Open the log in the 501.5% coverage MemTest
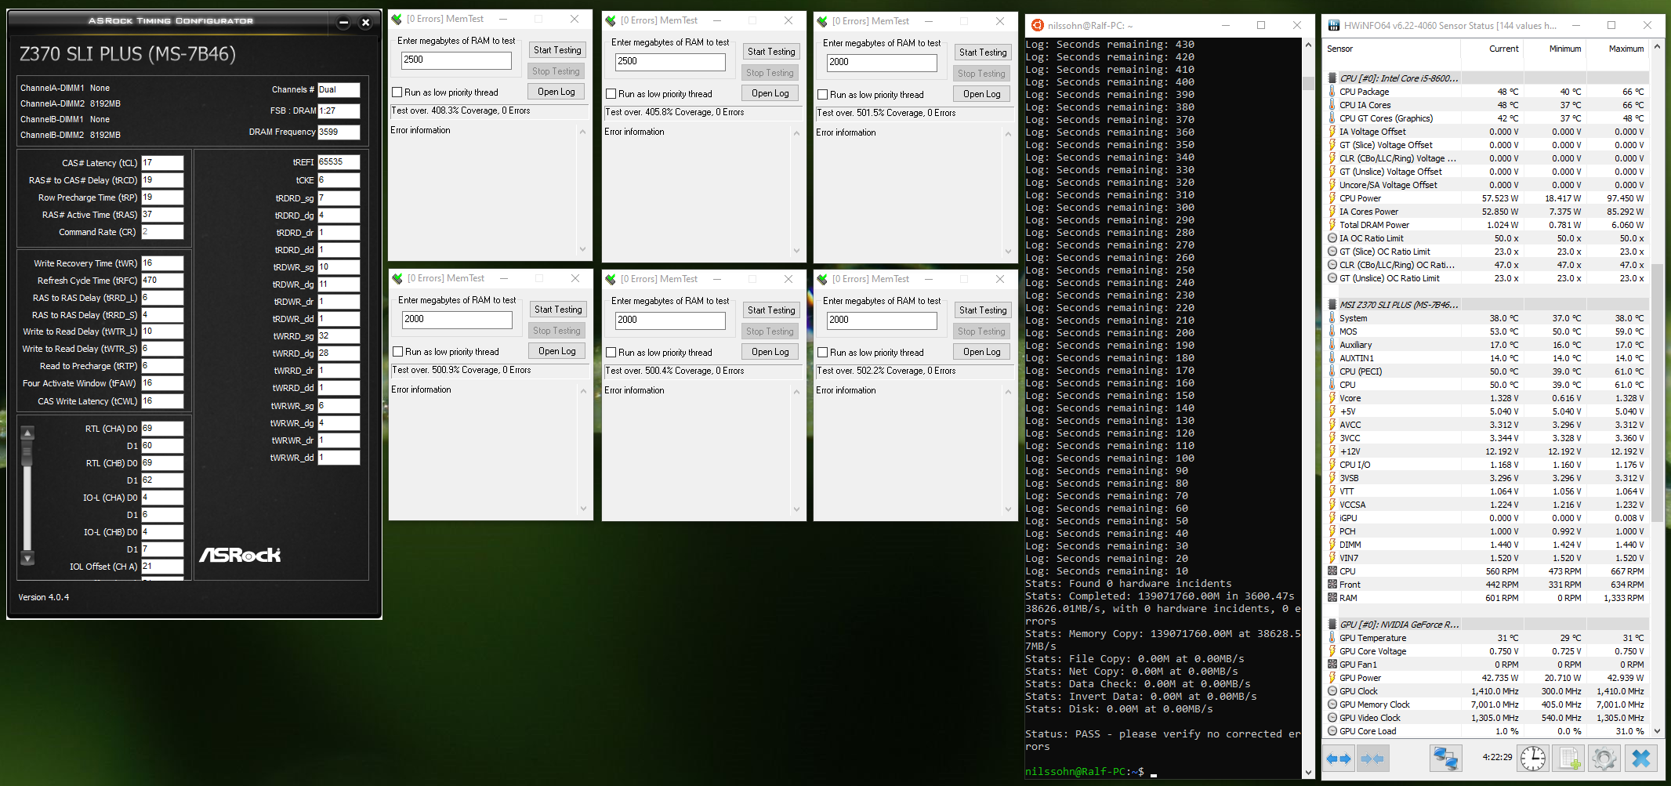This screenshot has width=1671, height=786. click(982, 94)
